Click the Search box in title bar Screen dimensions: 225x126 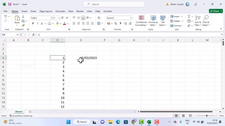pos(114,4)
